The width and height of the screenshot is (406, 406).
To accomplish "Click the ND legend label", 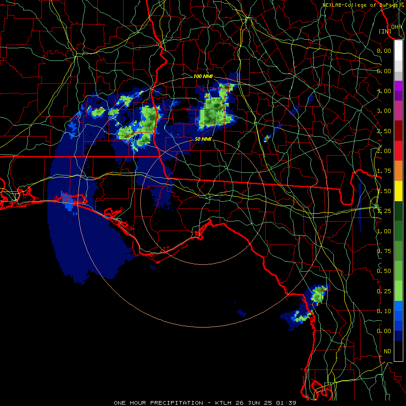I will click(388, 351).
